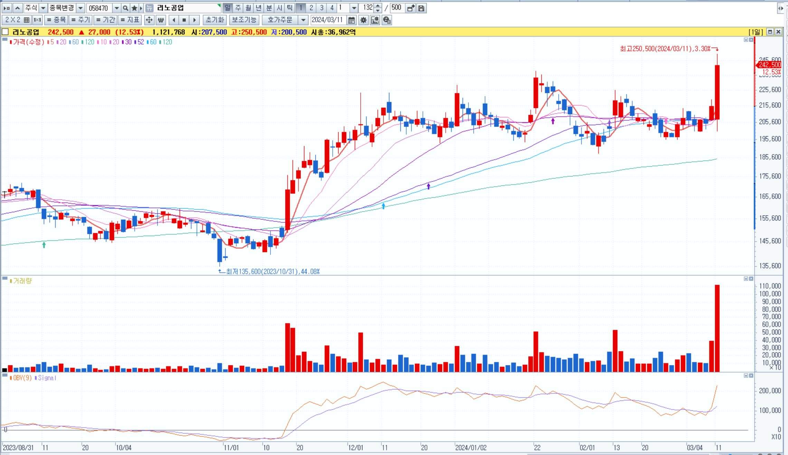Open the calendar date picker icon

tap(351, 20)
